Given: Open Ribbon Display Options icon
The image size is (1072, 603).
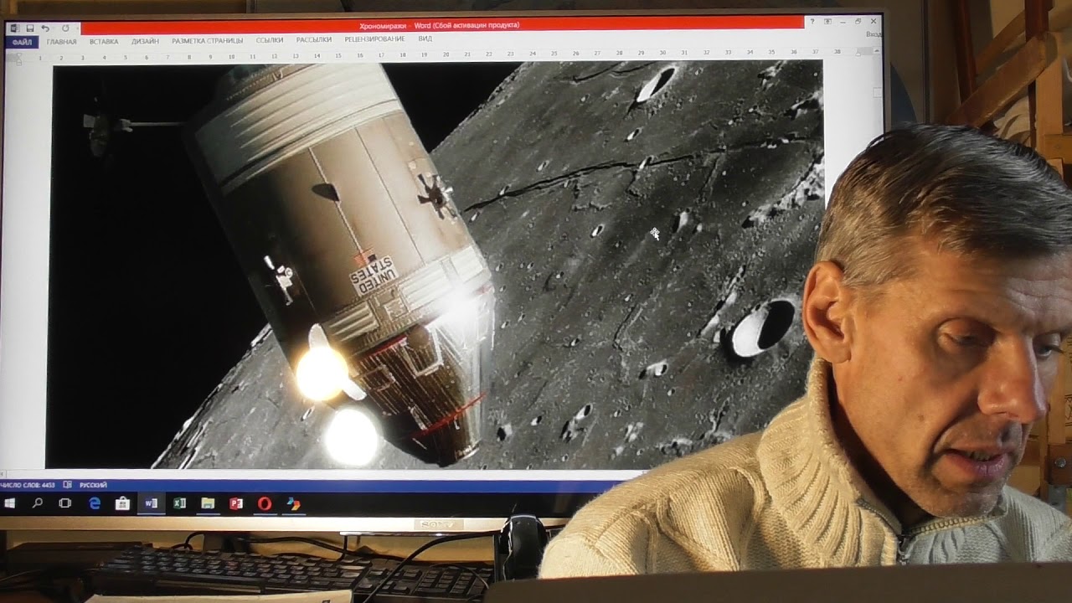Looking at the screenshot, I should [x=827, y=21].
